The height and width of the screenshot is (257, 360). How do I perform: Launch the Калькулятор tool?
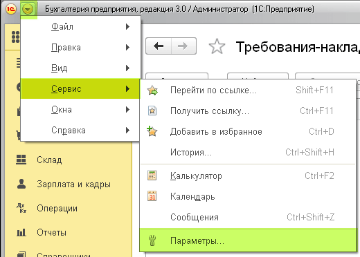pyautogui.click(x=248, y=176)
